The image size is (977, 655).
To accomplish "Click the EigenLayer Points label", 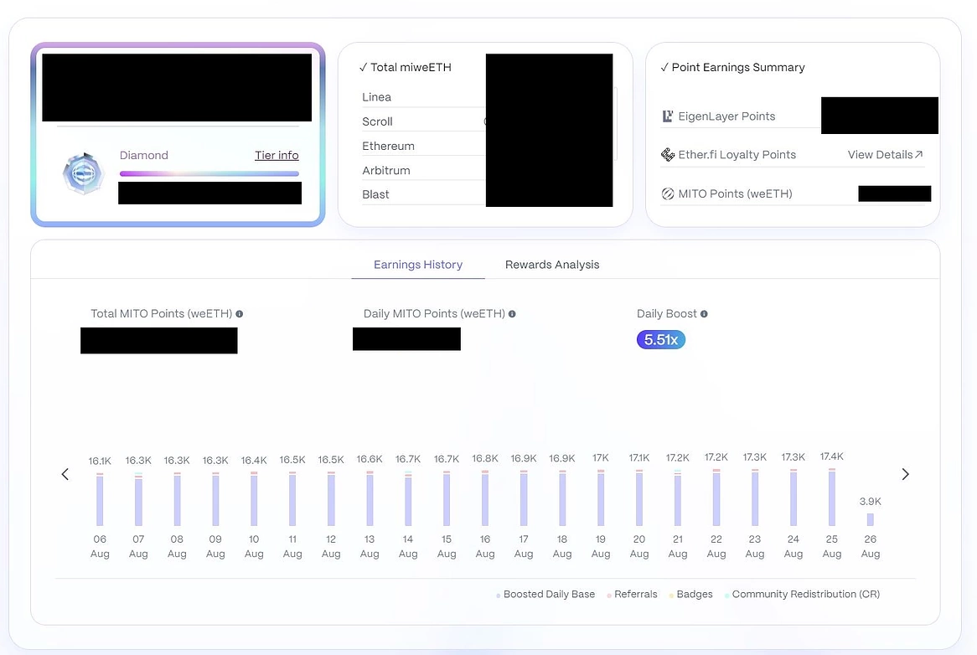I will tap(726, 116).
